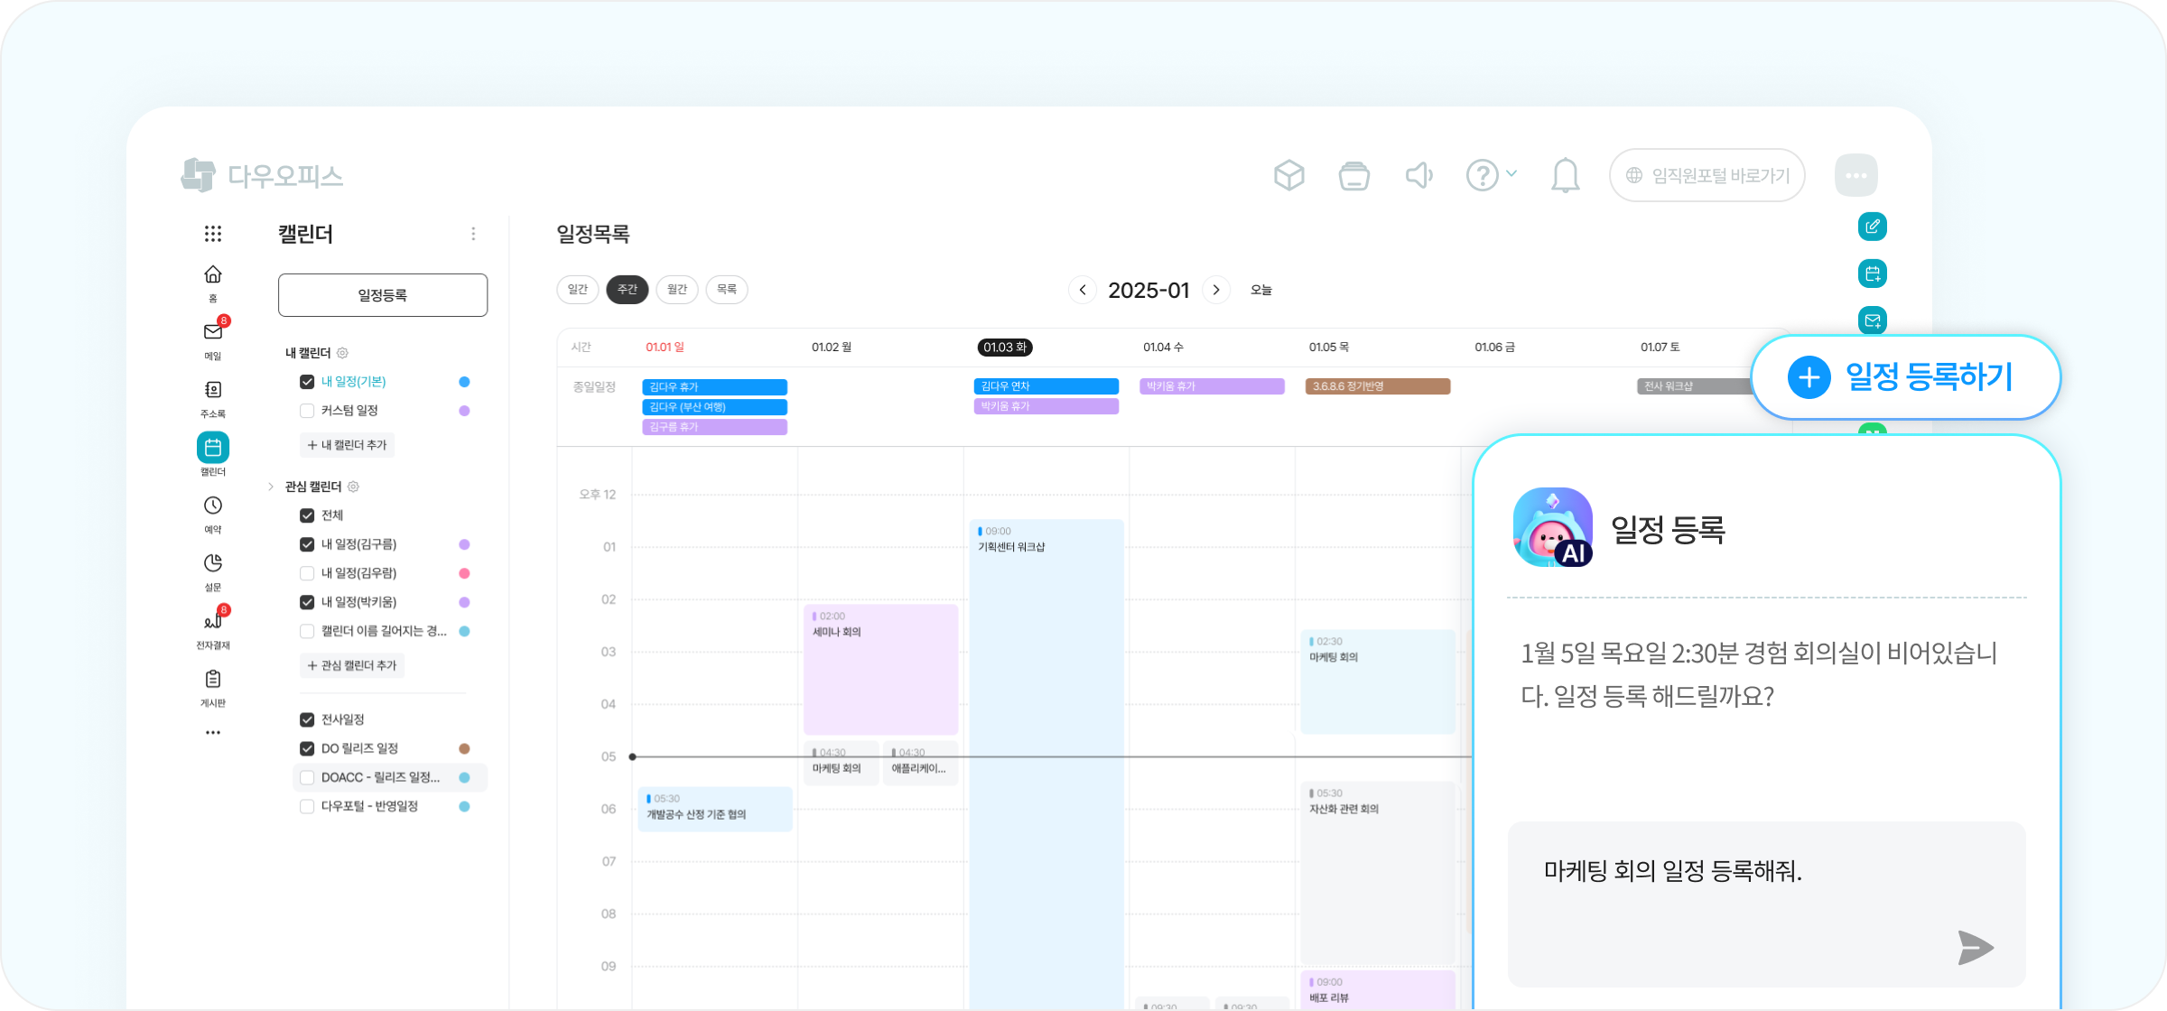Viewport: 2167px width, 1011px height.
Task: Open the notifications bell
Action: [x=1566, y=175]
